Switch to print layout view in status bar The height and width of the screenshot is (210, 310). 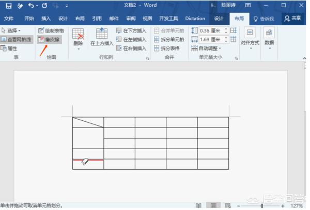pos(213,205)
